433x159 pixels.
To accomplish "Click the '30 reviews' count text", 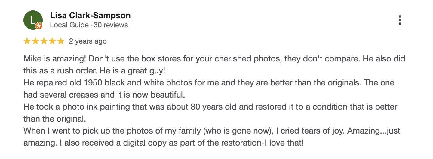I will tap(111, 25).
